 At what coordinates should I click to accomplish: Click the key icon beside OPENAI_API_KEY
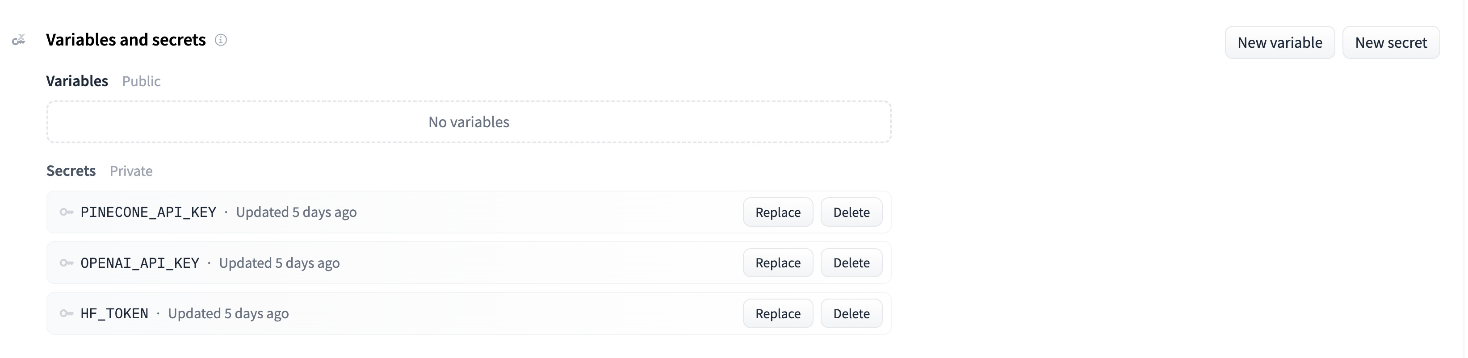coord(67,262)
